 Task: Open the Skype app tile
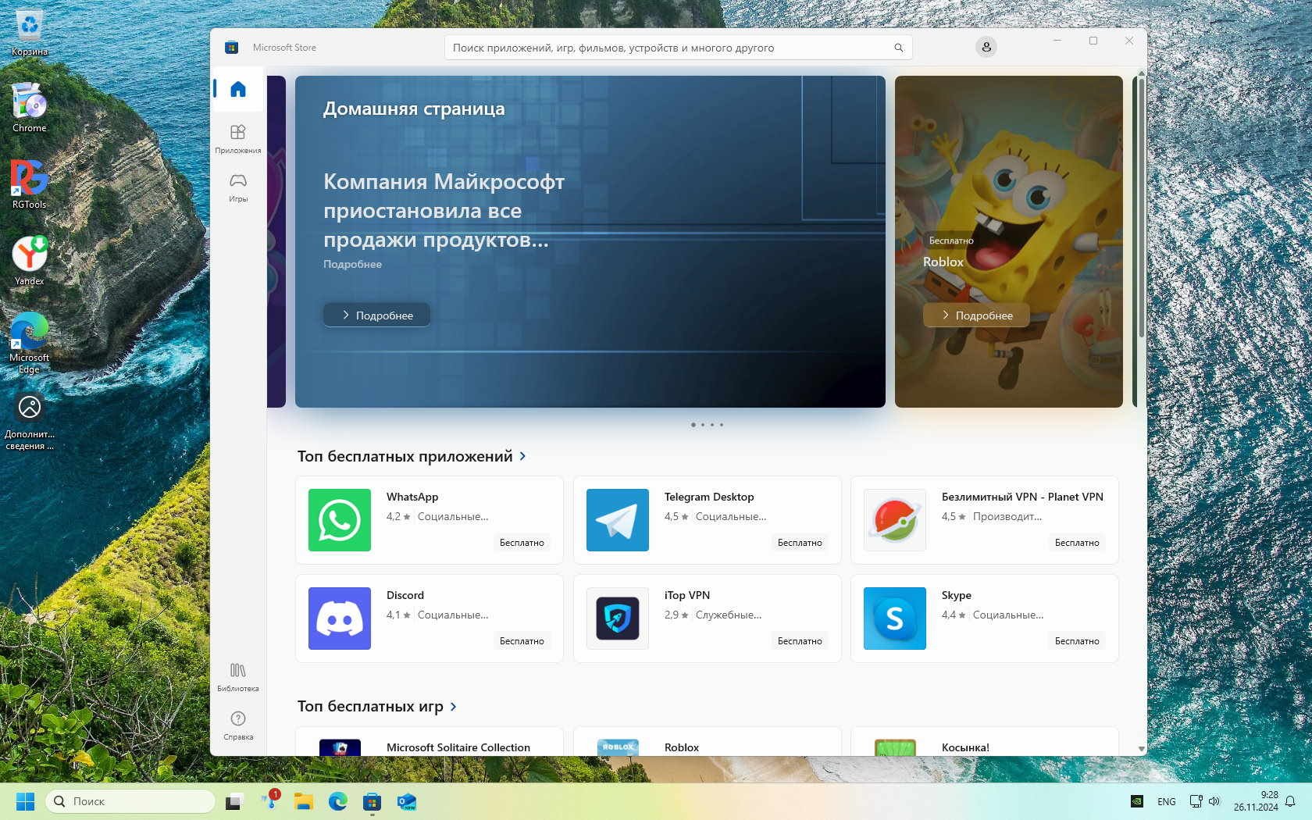984,619
